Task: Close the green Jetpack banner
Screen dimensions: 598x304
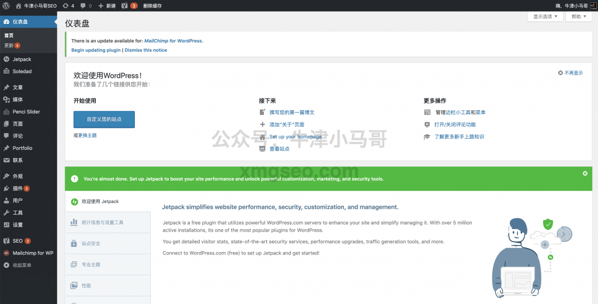Action: point(585,173)
